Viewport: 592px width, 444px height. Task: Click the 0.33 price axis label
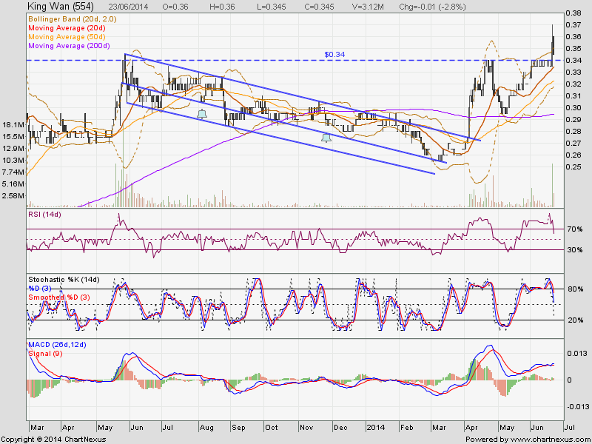click(573, 72)
